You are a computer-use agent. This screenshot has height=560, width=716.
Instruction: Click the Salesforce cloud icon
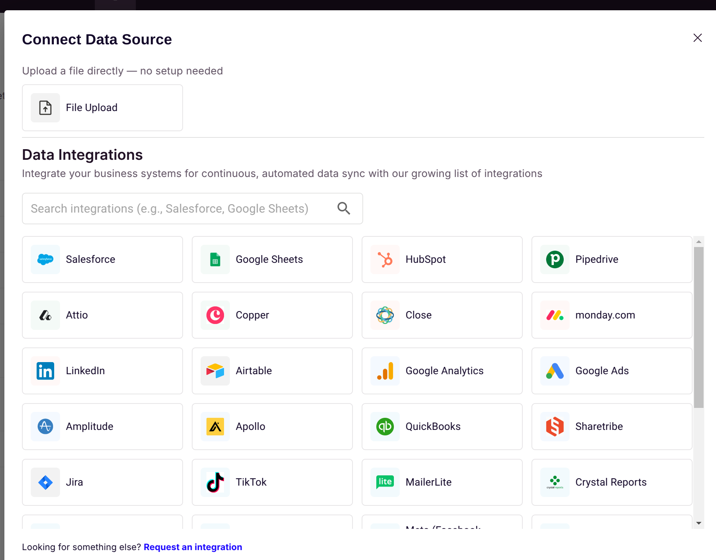(x=45, y=259)
